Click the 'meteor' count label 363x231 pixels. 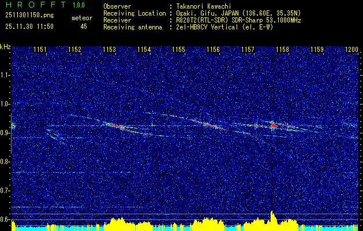[82, 18]
